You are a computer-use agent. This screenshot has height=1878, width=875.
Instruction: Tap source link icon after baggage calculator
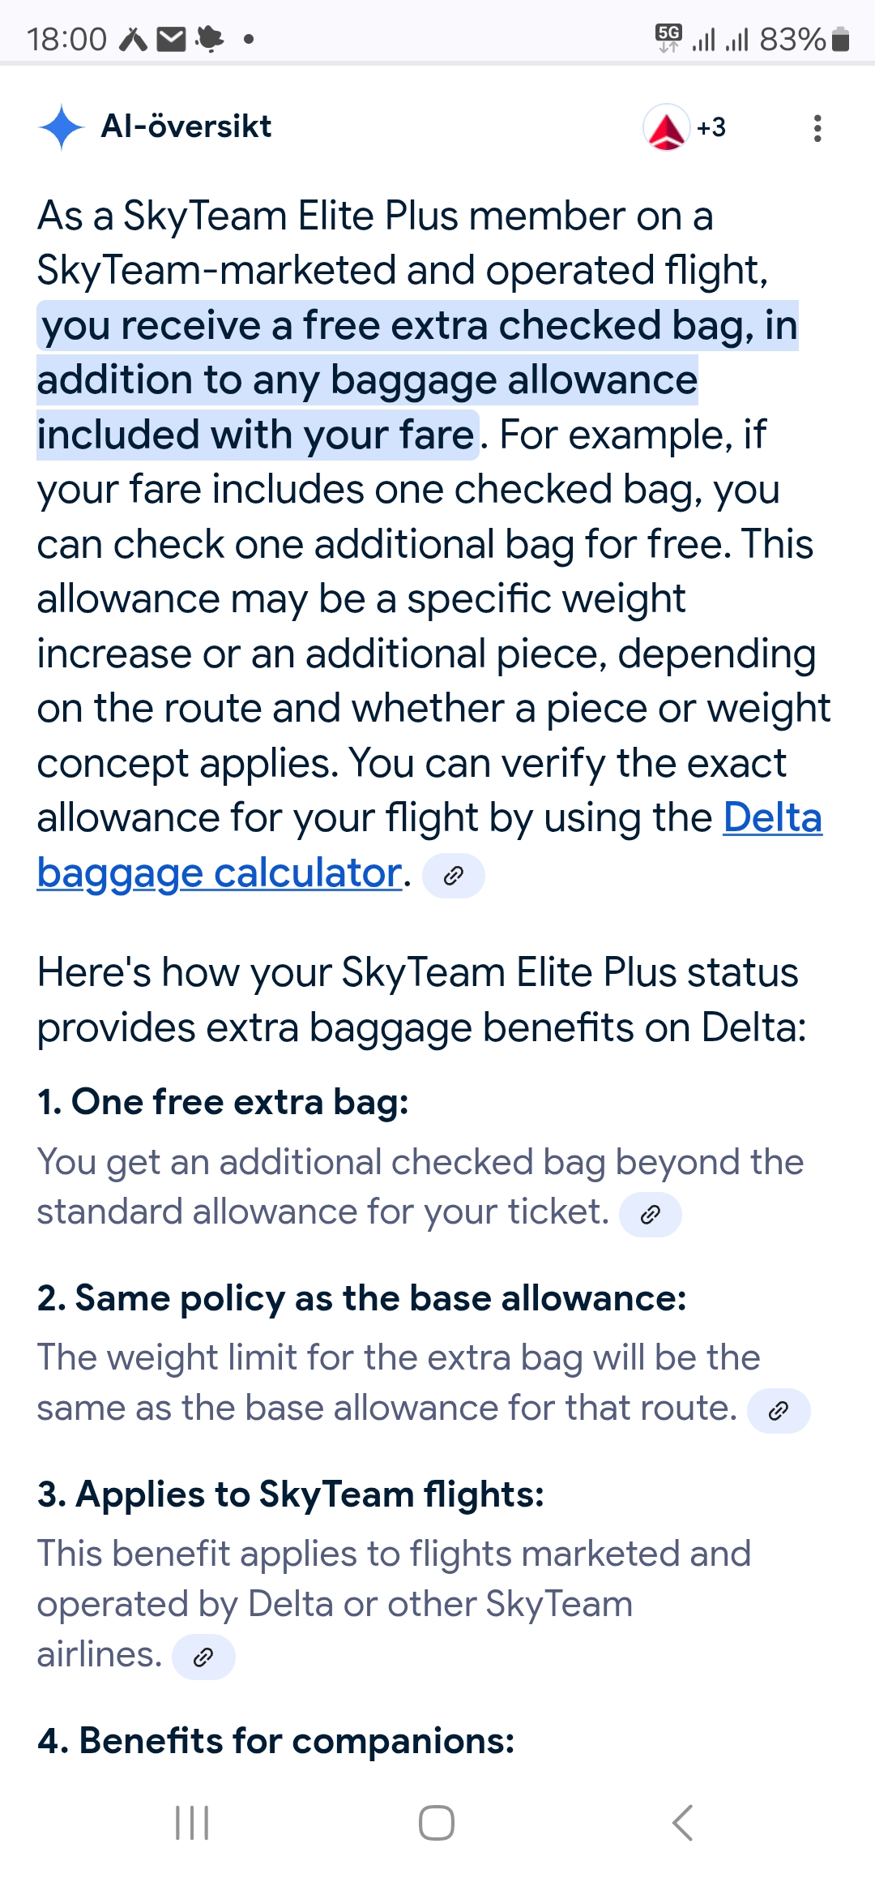pyautogui.click(x=454, y=876)
